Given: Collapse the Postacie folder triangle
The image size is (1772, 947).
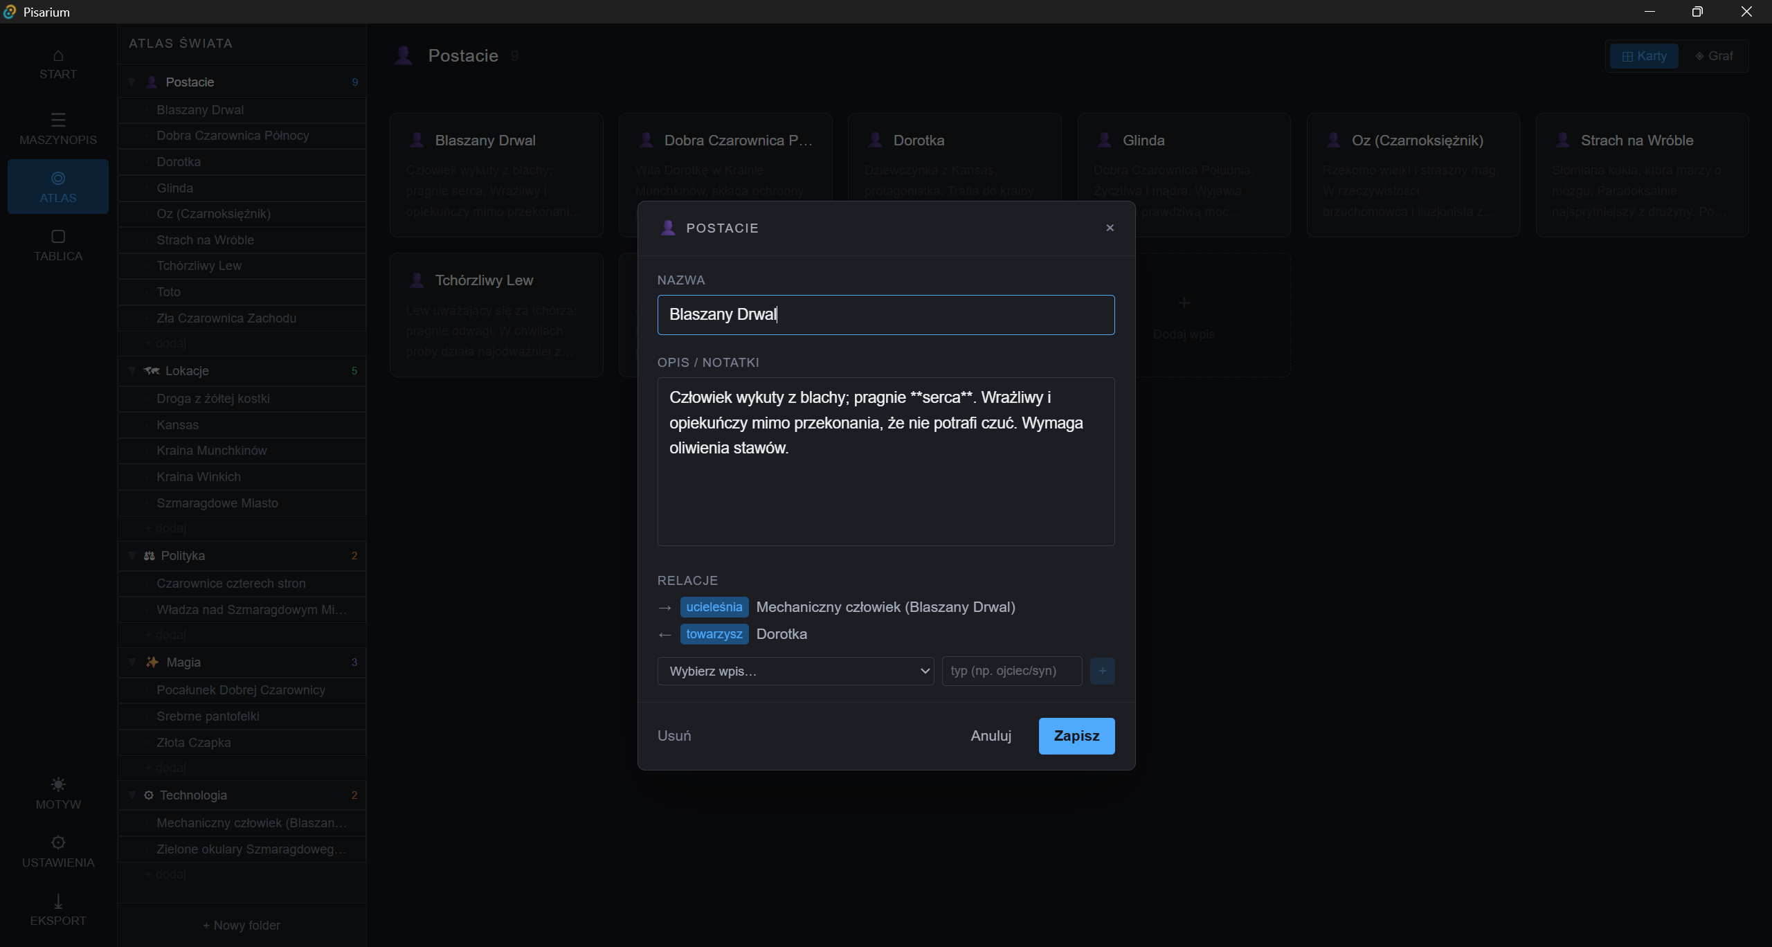Looking at the screenshot, I should (132, 82).
